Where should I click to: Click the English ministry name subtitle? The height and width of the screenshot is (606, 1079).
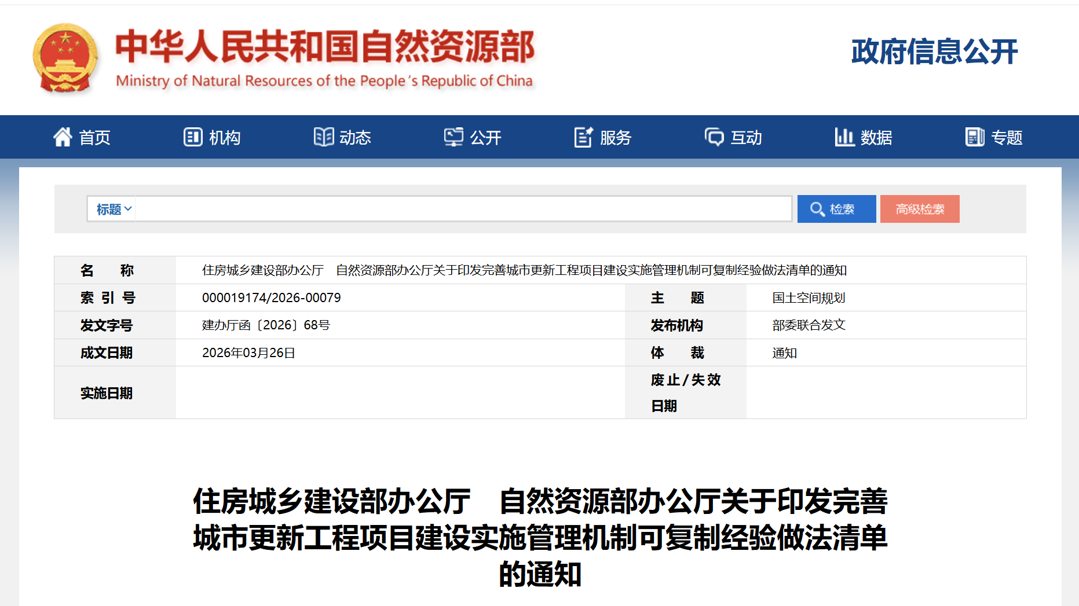click(x=324, y=81)
